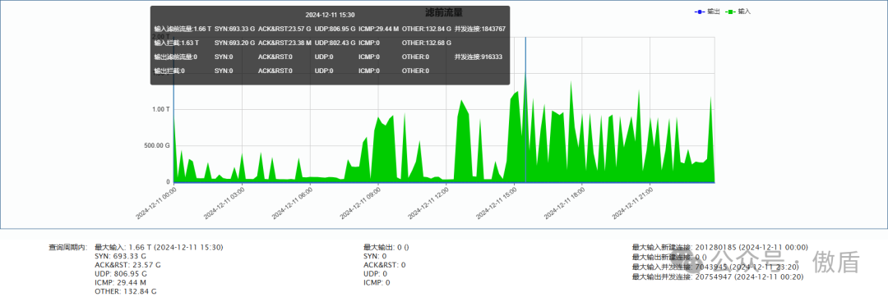Viewport: 888px width, 297px height.
Task: Click ACK&RST: 23.57 G in summary
Action: pos(128,265)
